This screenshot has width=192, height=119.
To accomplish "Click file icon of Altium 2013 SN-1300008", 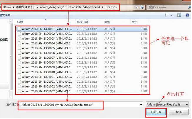I will (x=19, y=62).
